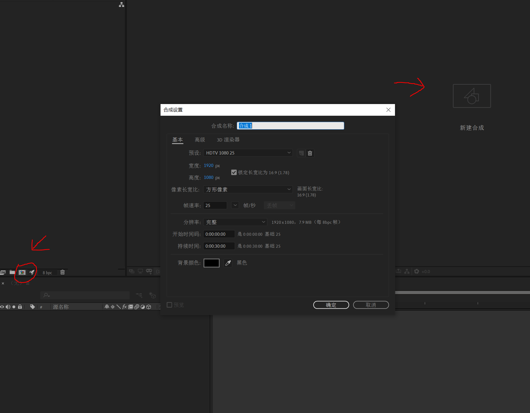530x413 pixels.
Task: Click the new folder icon in the project panel
Action: tap(12, 272)
